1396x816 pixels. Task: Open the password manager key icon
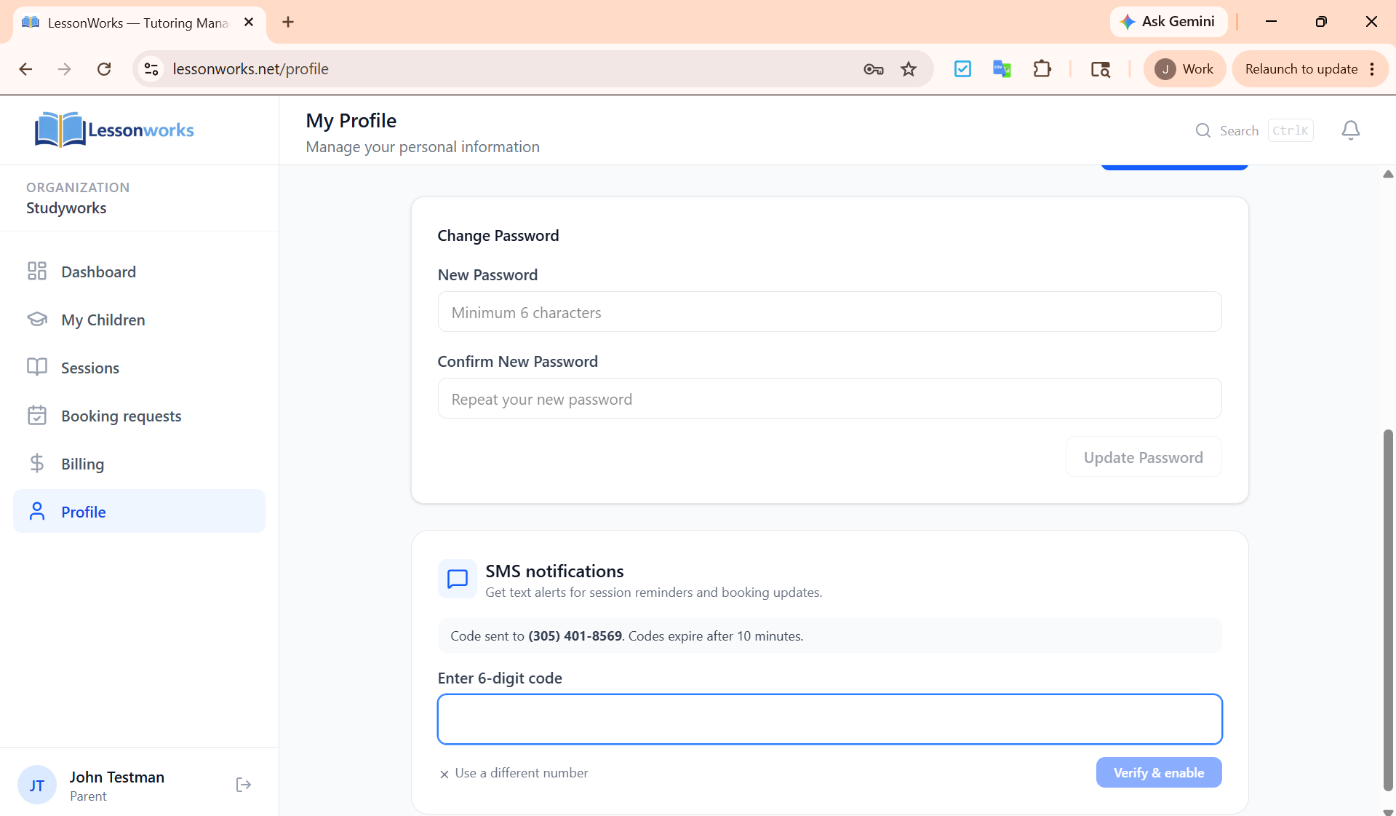click(874, 69)
